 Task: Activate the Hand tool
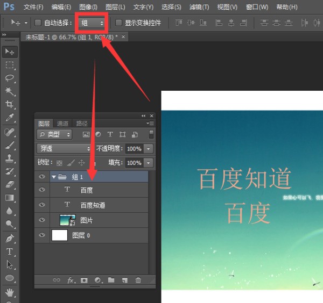pyautogui.click(x=9, y=292)
